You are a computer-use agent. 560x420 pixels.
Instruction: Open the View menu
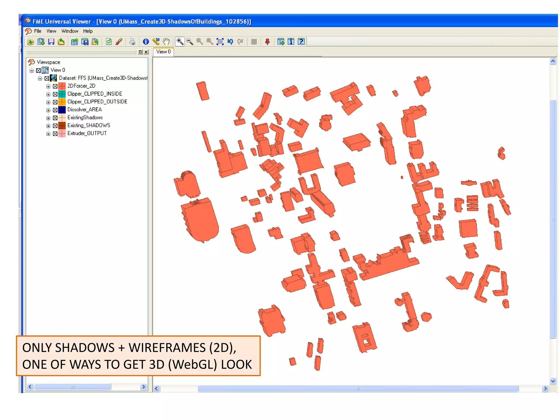pyautogui.click(x=51, y=31)
